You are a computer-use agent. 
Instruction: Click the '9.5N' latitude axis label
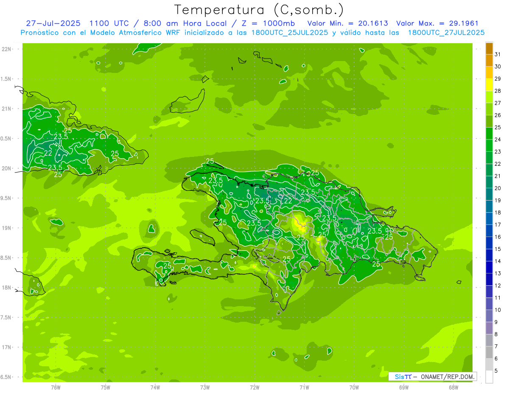coord(6,198)
